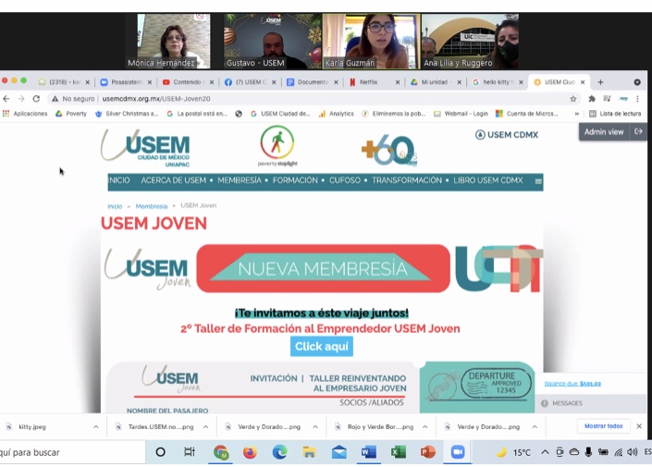652x467 pixels.
Task: Click the Admin view button
Action: (604, 132)
